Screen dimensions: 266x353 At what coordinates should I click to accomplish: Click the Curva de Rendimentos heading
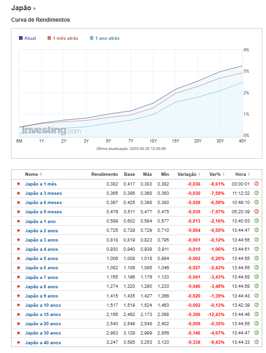41,20
